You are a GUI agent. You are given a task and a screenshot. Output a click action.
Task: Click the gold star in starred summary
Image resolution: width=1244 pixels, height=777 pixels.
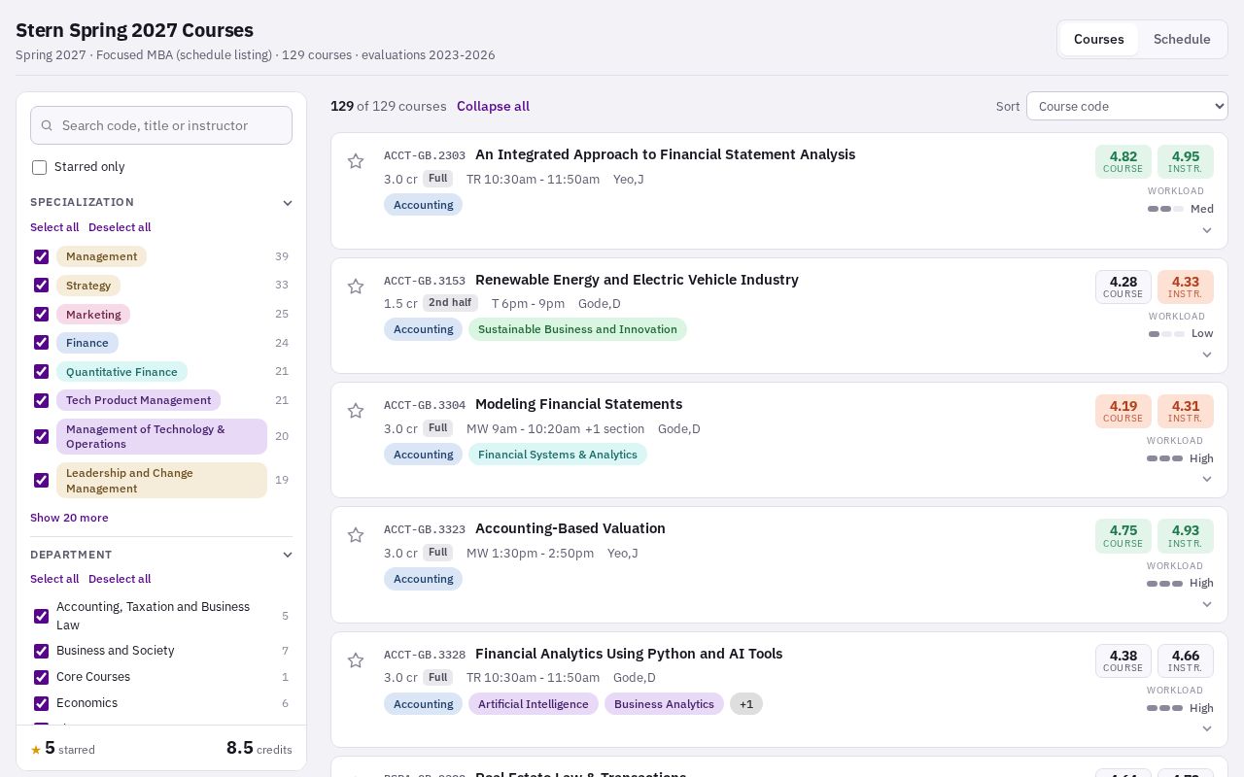[36, 750]
